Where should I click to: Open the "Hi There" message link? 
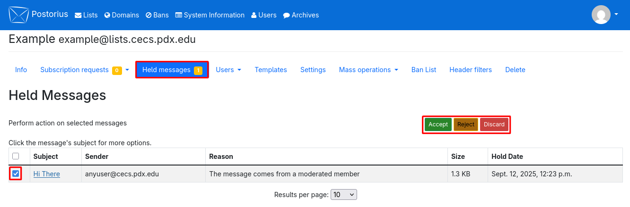(x=47, y=174)
